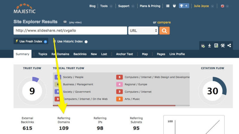Image resolution: width=239 pixels, height=134 pixels.
Task: Switch to the Summary tab
Action: tap(22, 54)
